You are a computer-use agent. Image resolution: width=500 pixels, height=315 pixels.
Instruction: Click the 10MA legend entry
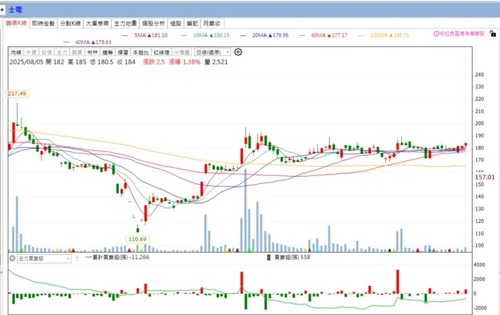click(205, 35)
